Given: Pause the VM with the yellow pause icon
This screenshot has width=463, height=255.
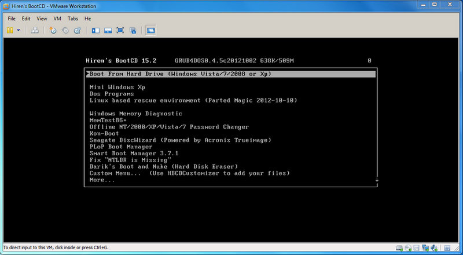Looking at the screenshot, I should (x=10, y=30).
